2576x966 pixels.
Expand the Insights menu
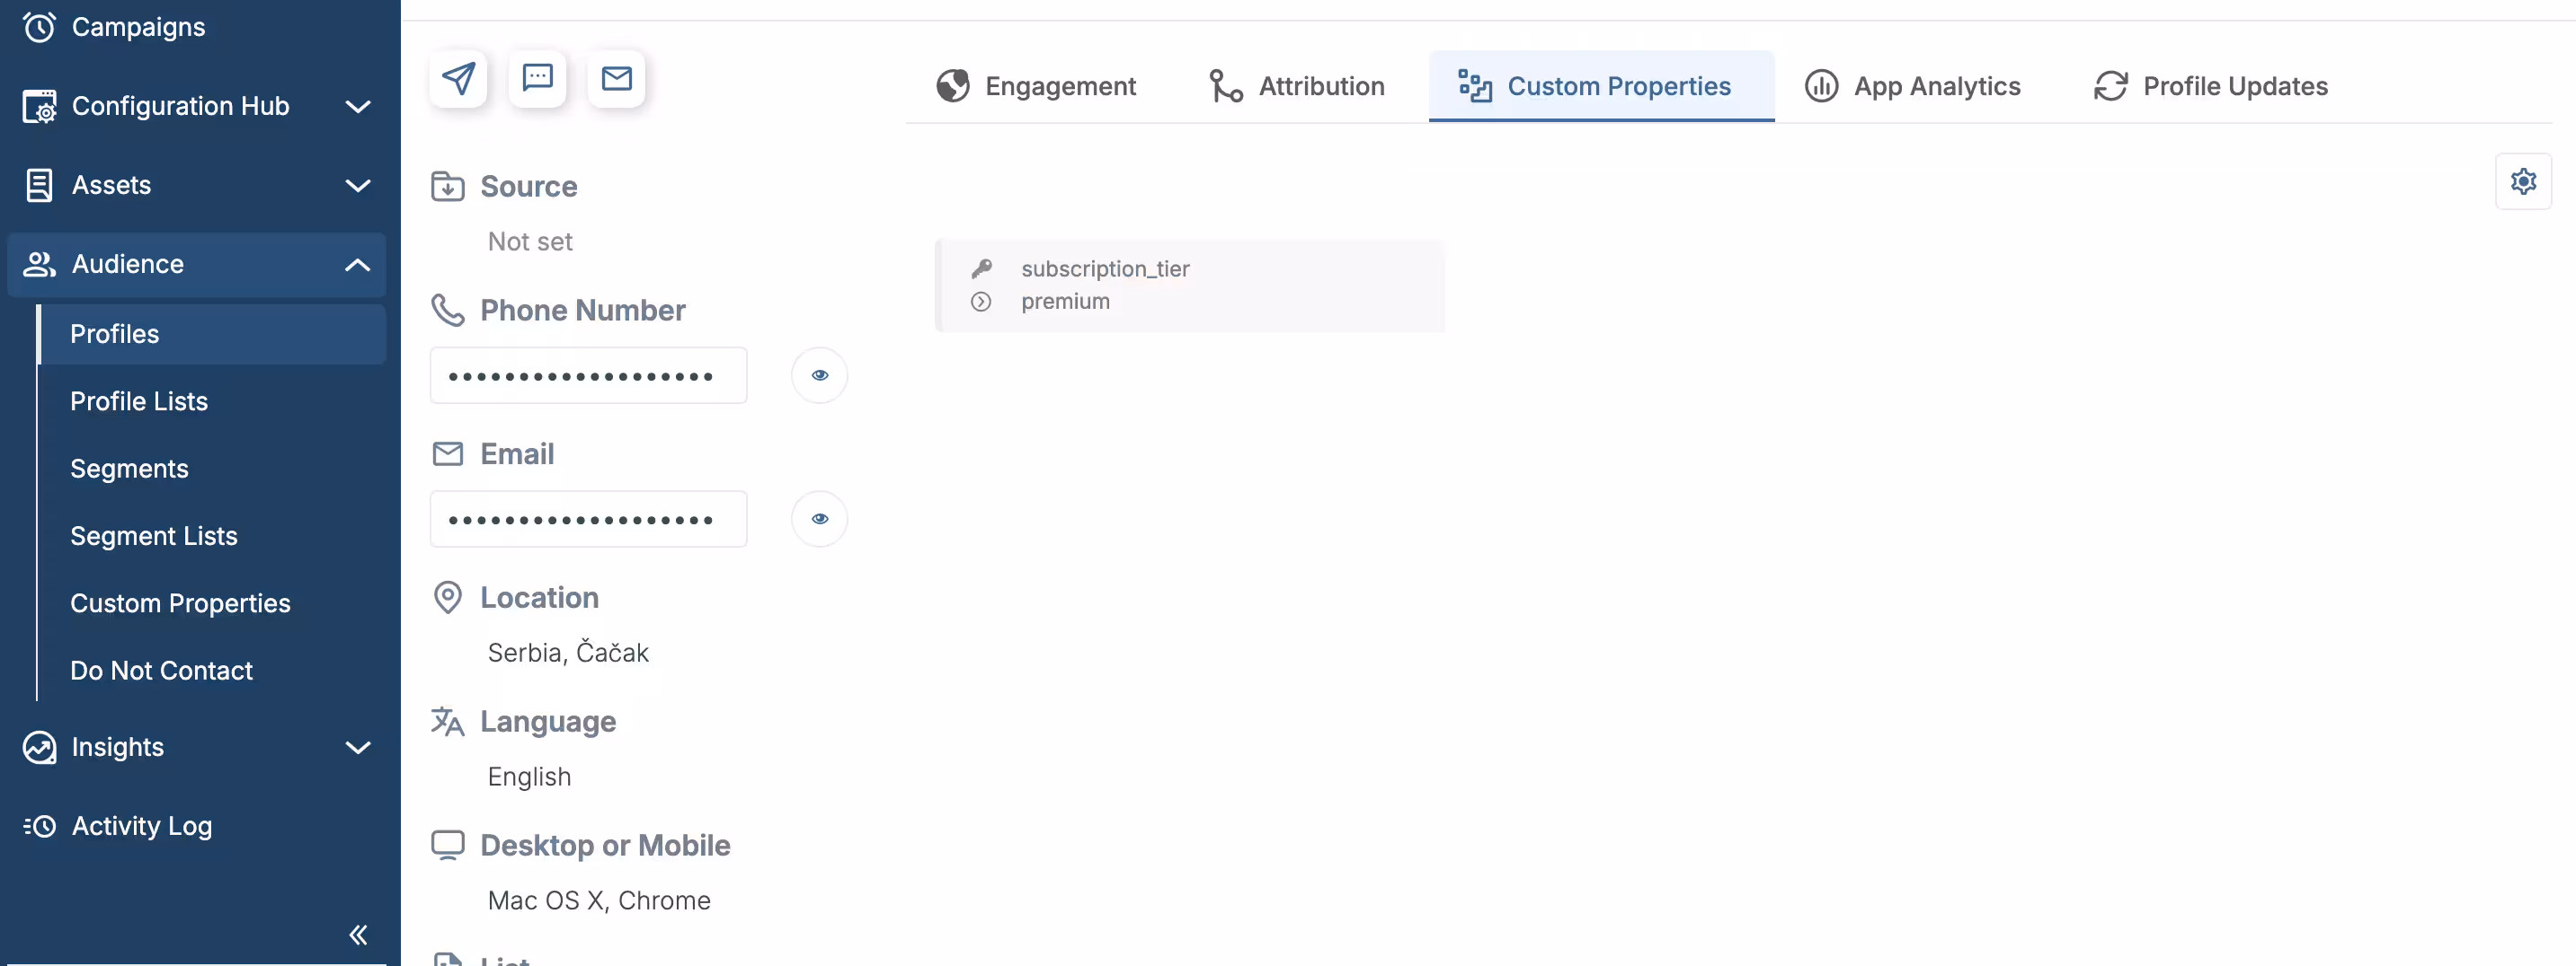(x=358, y=747)
